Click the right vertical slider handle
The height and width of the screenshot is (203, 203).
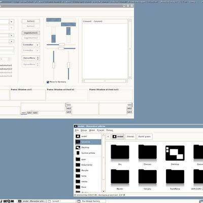point(69,65)
